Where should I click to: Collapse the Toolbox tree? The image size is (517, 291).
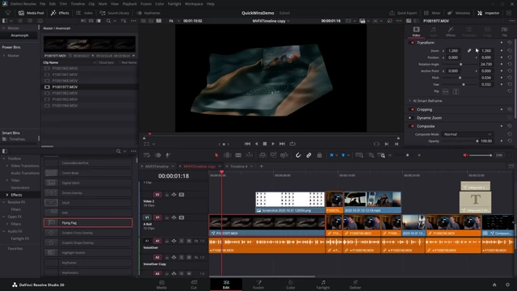[x=4, y=158]
